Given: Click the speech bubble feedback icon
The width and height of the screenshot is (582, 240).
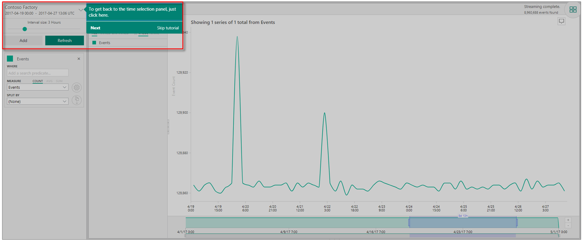Looking at the screenshot, I should point(561,21).
